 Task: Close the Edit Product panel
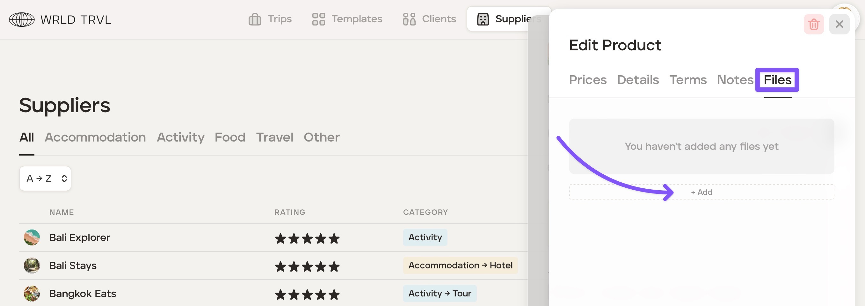[839, 24]
